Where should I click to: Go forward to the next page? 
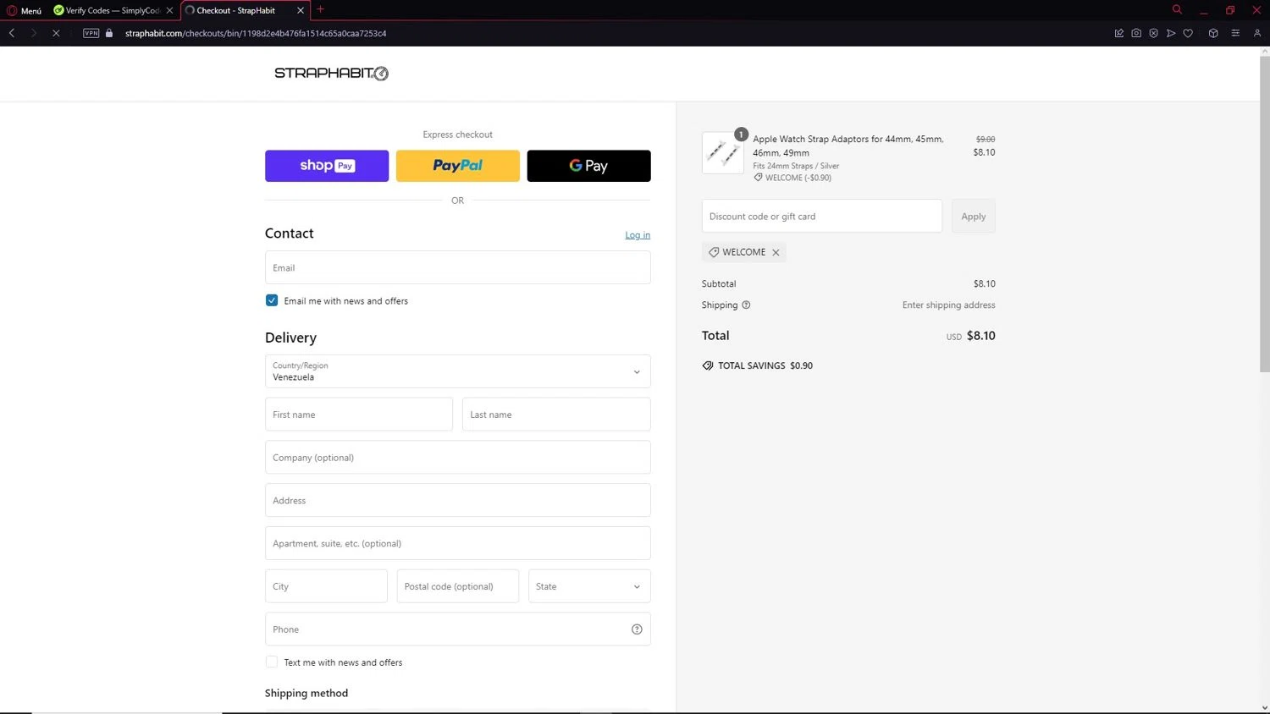coord(34,33)
